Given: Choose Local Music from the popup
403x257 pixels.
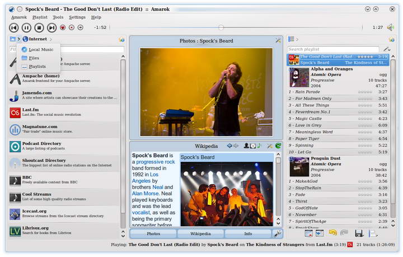Looking at the screenshot, I should pyautogui.click(x=39, y=50).
